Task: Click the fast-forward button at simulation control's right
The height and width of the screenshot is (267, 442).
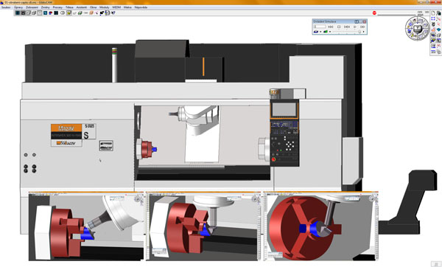Action: point(362,27)
